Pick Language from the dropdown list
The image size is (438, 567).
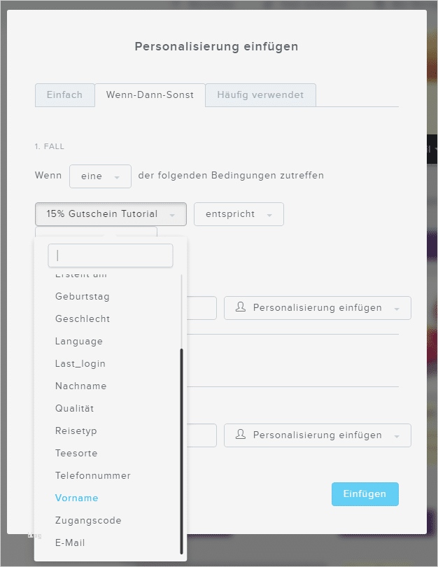click(x=79, y=342)
